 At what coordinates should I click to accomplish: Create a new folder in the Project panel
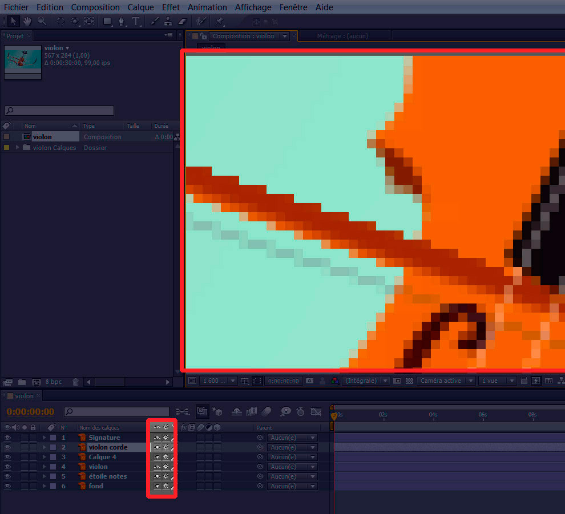click(x=22, y=382)
